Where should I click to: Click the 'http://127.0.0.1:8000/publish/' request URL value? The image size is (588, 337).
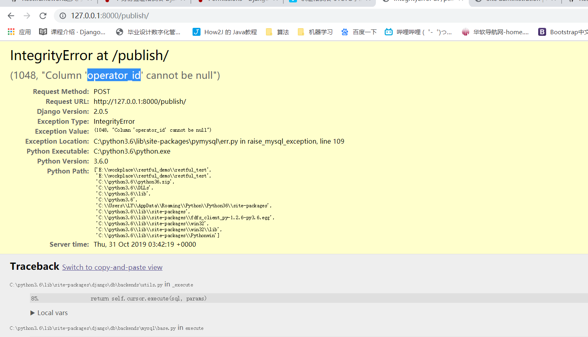click(140, 101)
